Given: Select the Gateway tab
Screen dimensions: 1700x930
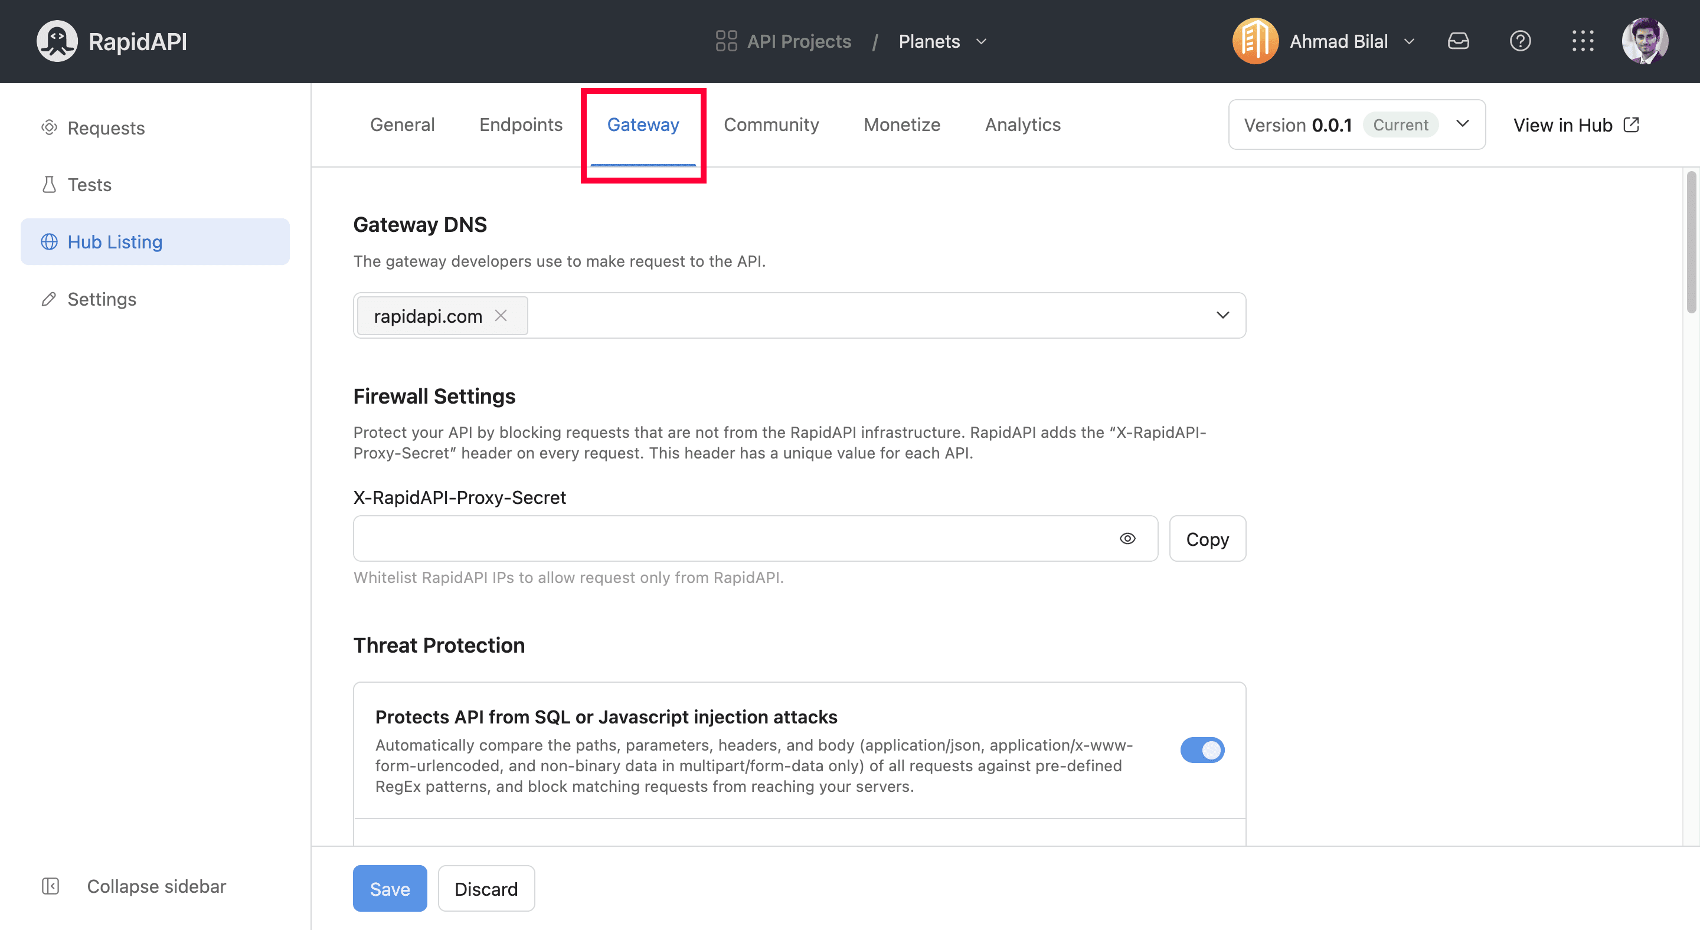Looking at the screenshot, I should [643, 125].
